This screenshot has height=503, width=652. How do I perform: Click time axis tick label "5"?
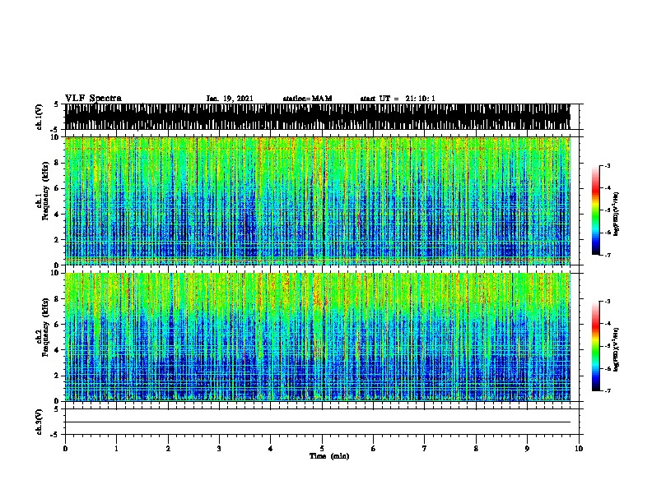point(322,449)
